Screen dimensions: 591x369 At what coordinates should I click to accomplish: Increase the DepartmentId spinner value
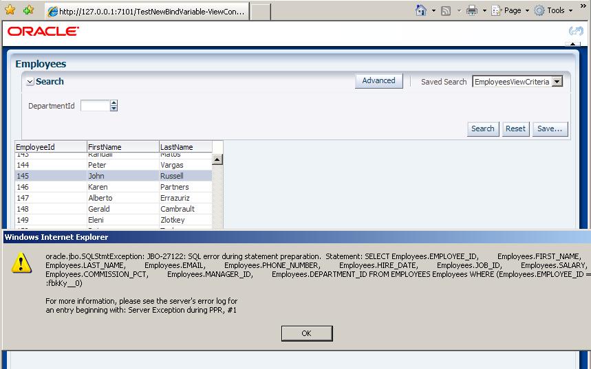tap(114, 103)
